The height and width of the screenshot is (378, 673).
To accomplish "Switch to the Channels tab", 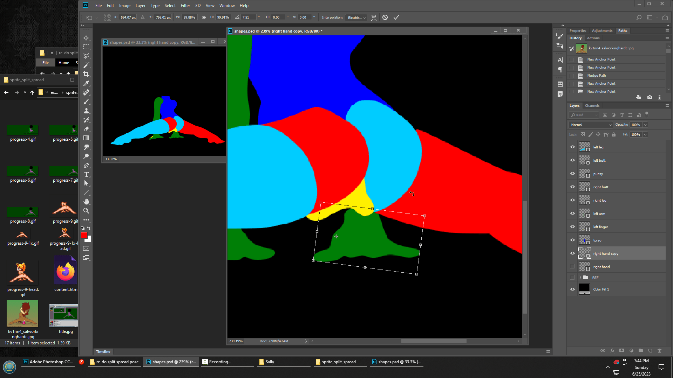I will click(x=592, y=105).
